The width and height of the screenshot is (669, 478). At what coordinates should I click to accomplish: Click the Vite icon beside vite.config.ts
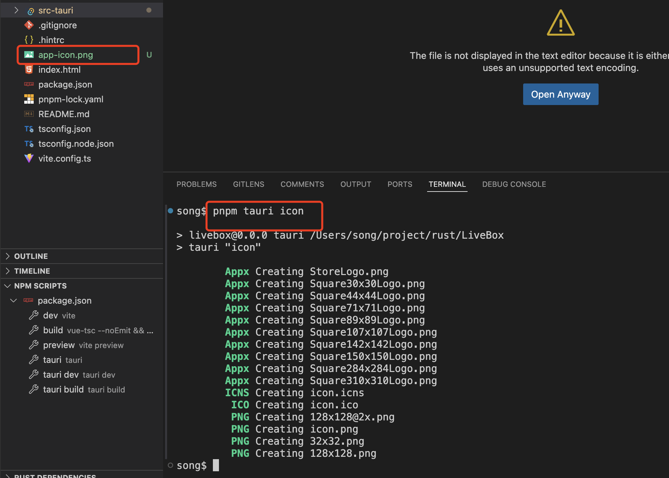(29, 159)
